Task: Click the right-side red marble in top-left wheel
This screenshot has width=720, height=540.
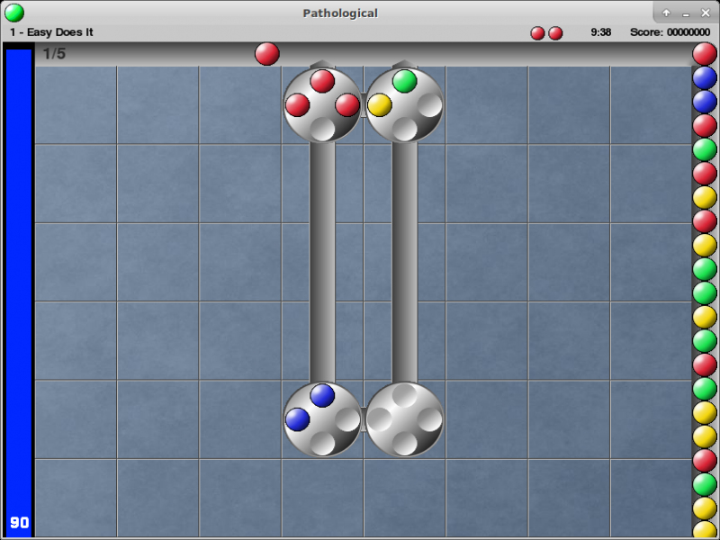Action: click(347, 105)
